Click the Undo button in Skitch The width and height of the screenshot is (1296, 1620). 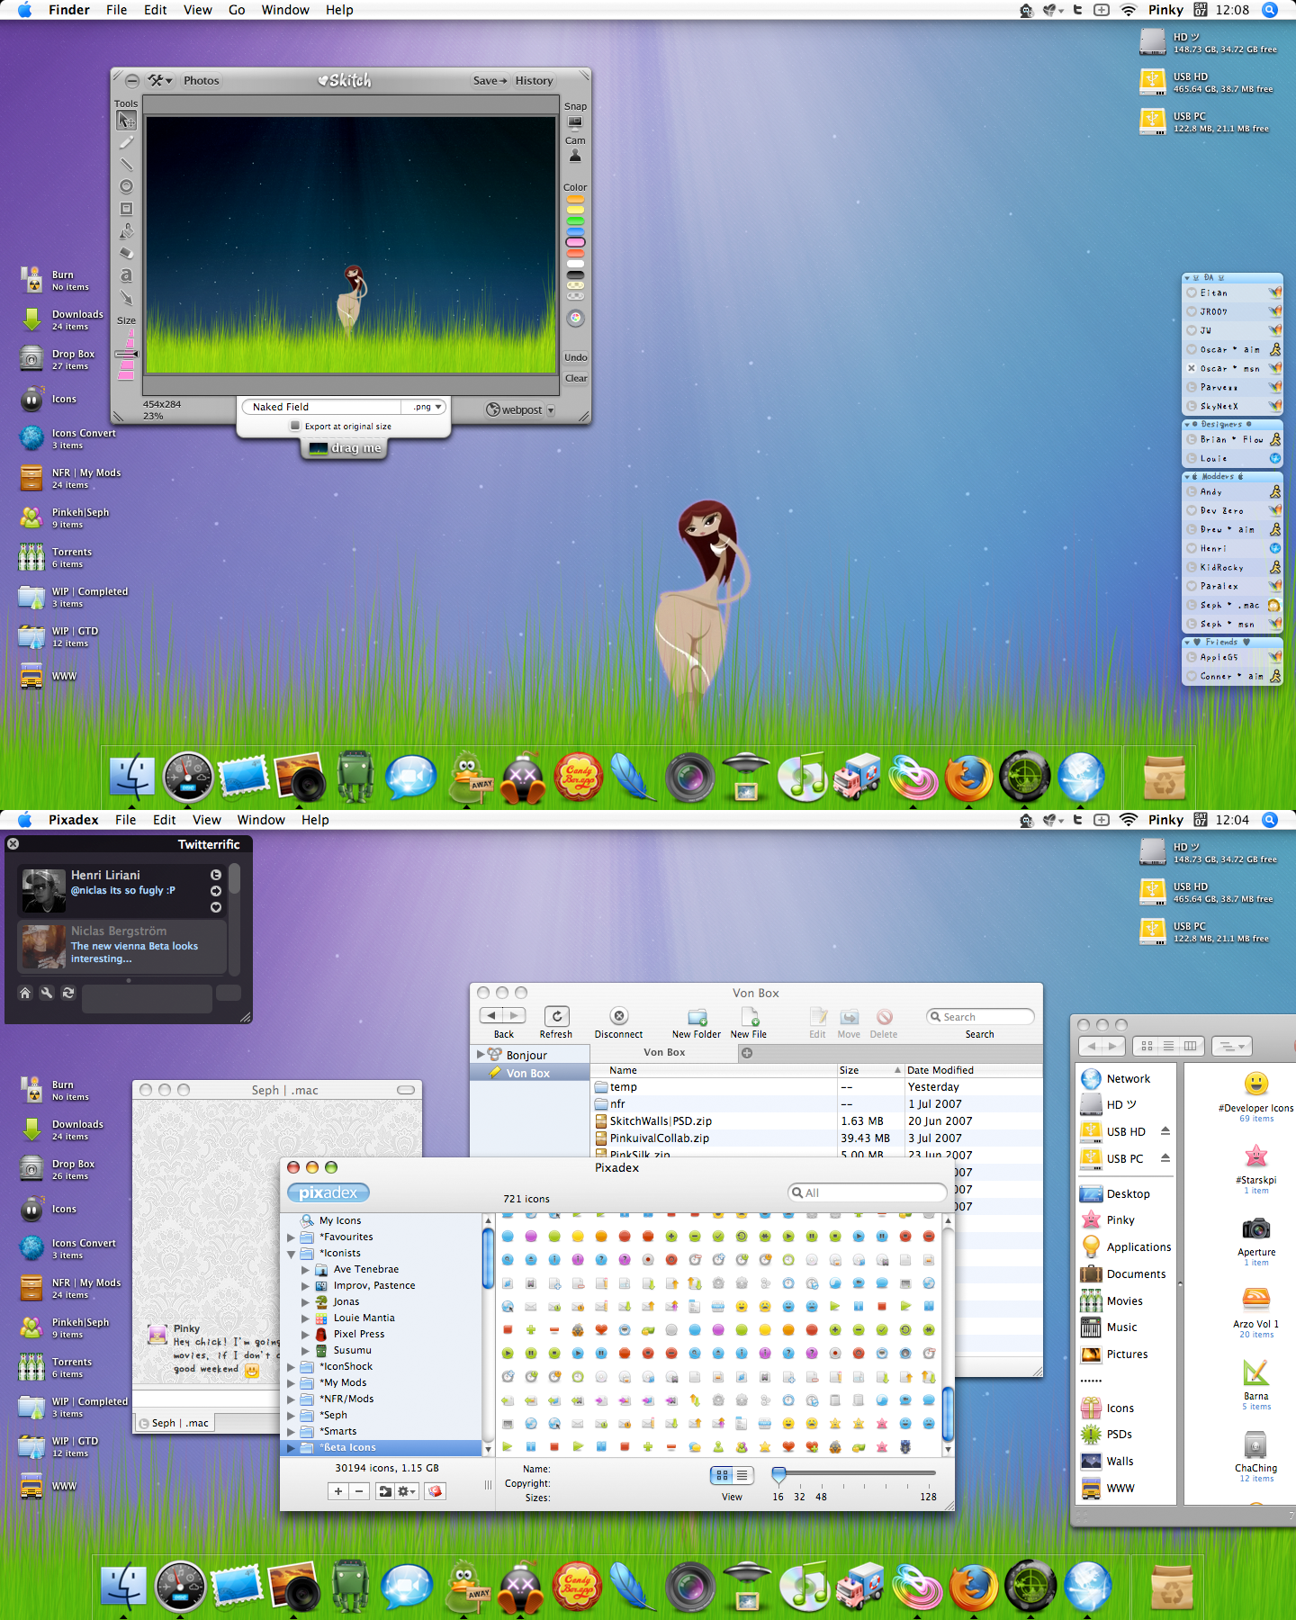[x=576, y=357]
